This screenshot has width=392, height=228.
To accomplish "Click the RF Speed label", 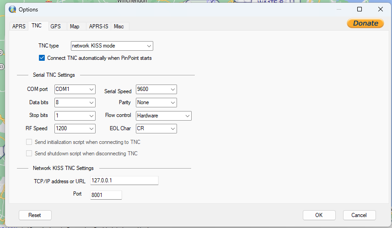I will [x=37, y=128].
